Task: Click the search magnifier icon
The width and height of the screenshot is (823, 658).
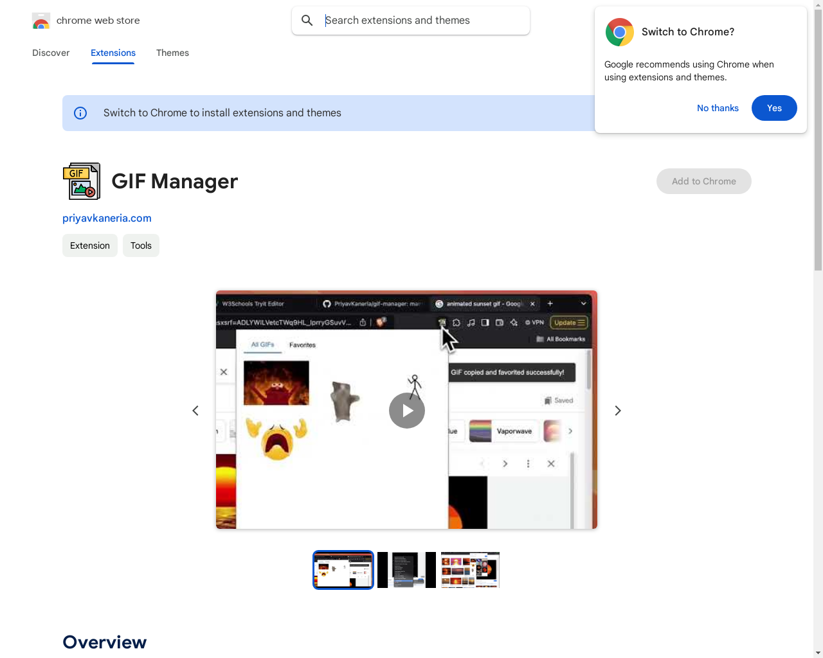Action: click(307, 21)
